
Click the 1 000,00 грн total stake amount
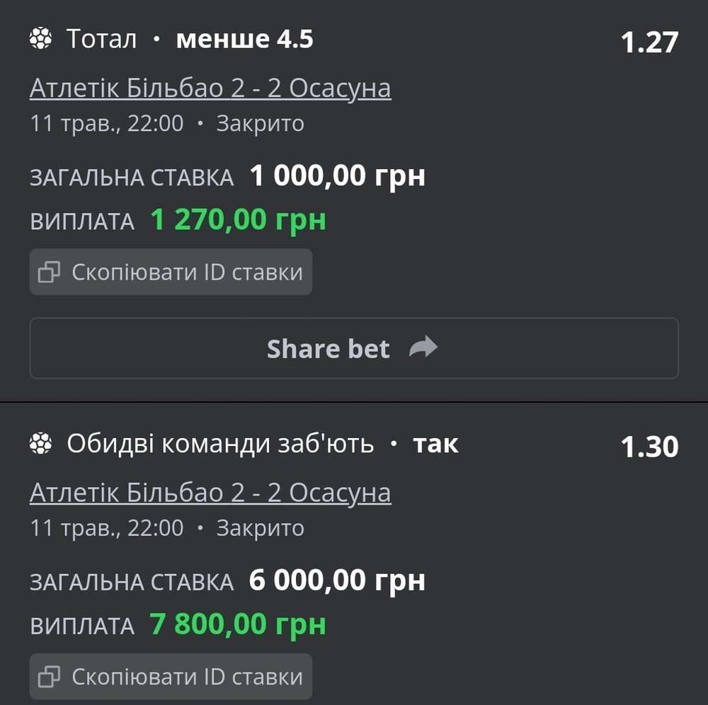(337, 176)
